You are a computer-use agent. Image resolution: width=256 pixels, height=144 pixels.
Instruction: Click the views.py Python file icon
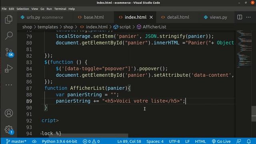click(x=206, y=17)
